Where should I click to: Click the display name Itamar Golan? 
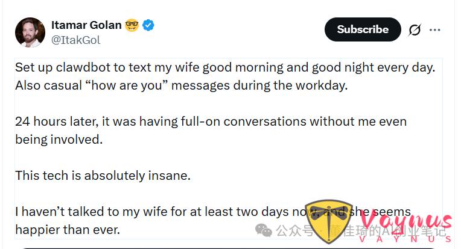click(x=86, y=25)
